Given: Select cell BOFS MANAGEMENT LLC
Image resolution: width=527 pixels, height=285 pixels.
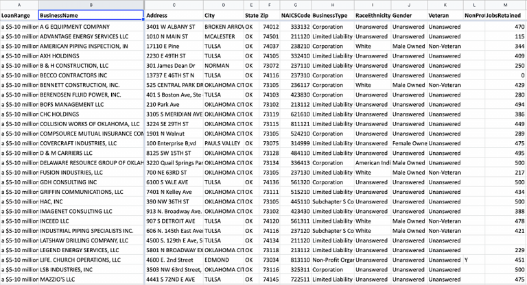Looking at the screenshot, I should tap(91, 104).
